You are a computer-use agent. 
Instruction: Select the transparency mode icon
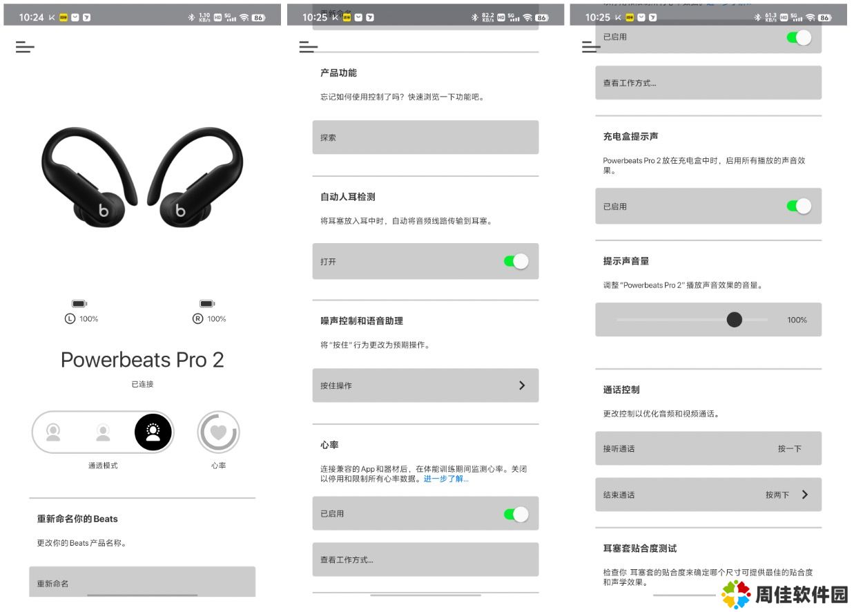pos(153,433)
